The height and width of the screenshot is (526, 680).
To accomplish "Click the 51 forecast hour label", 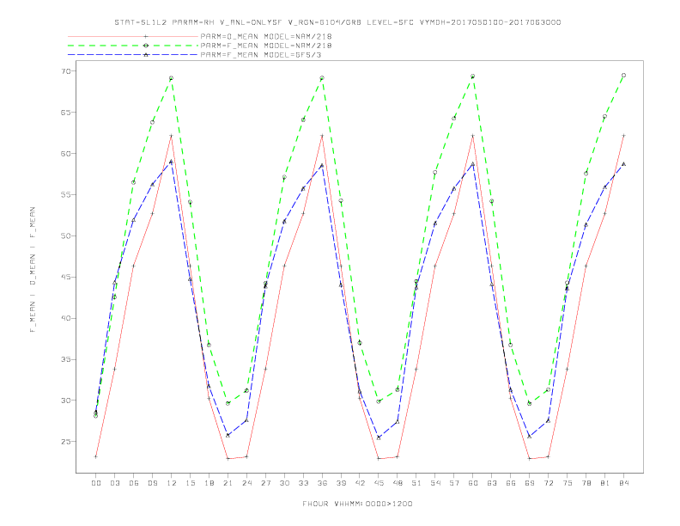I will pos(416,483).
